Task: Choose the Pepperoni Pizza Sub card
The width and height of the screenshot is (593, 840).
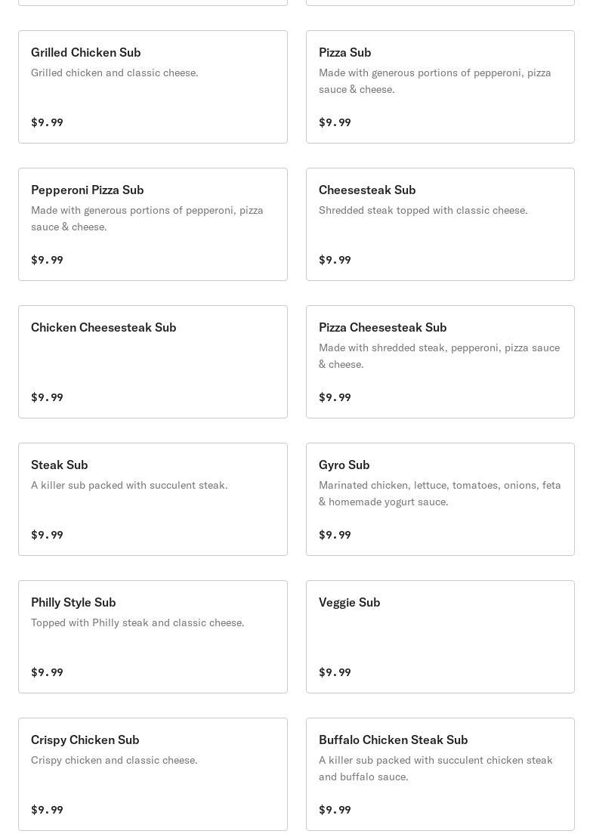Action: [x=153, y=224]
